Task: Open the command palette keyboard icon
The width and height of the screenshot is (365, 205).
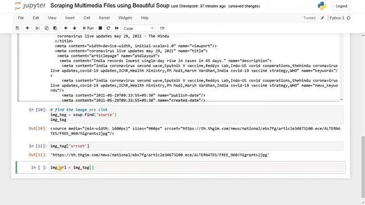Action: point(162,28)
